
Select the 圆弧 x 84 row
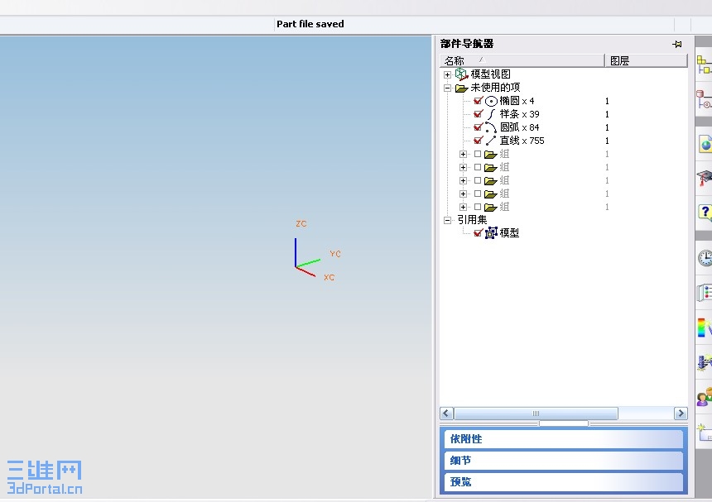pos(519,127)
